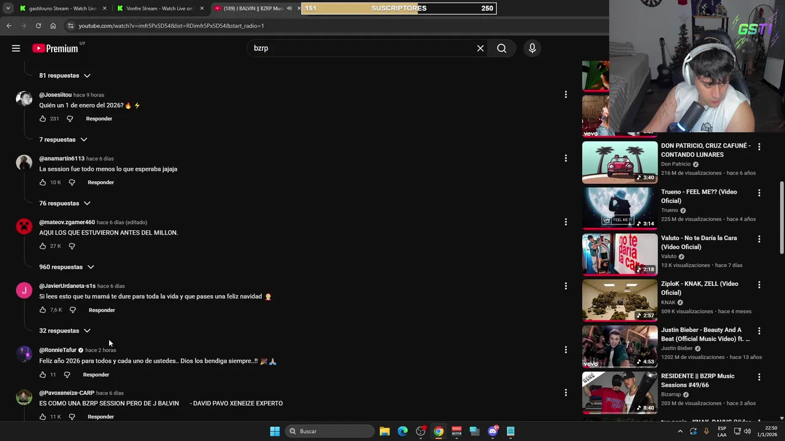
Task: Like the comment by @RonnieTafur
Action: coord(43,375)
